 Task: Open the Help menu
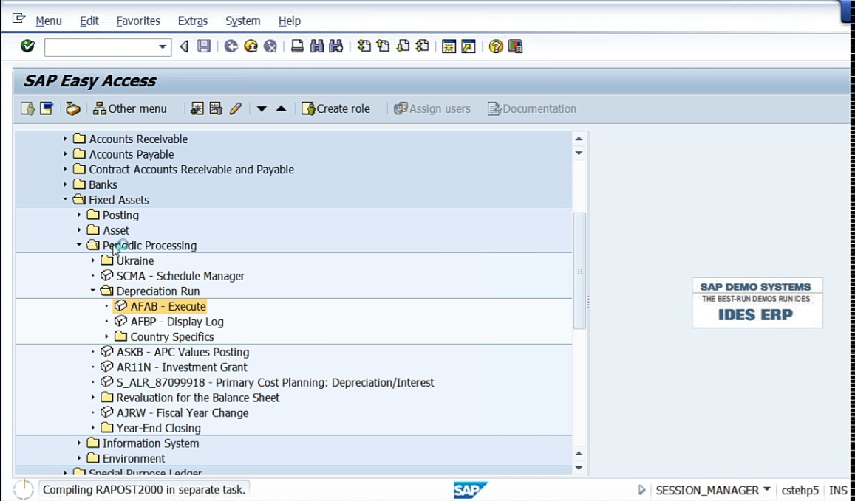pos(290,21)
